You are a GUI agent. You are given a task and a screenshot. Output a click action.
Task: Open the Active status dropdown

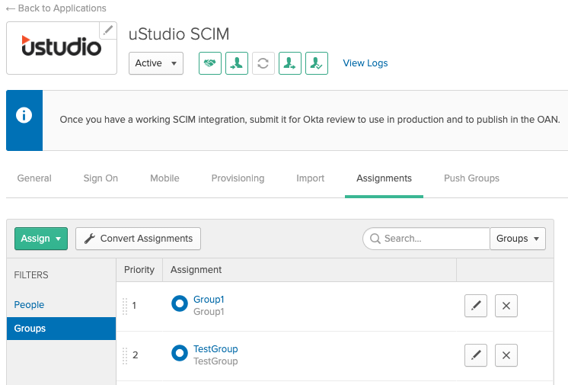click(x=156, y=63)
